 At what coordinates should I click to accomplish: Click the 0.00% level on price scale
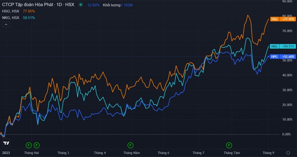click(x=286, y=134)
